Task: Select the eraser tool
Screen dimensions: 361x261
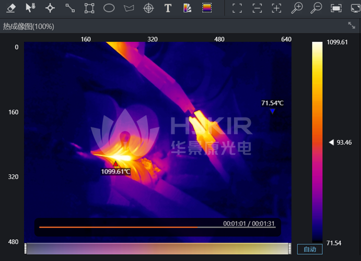Action: coord(11,8)
